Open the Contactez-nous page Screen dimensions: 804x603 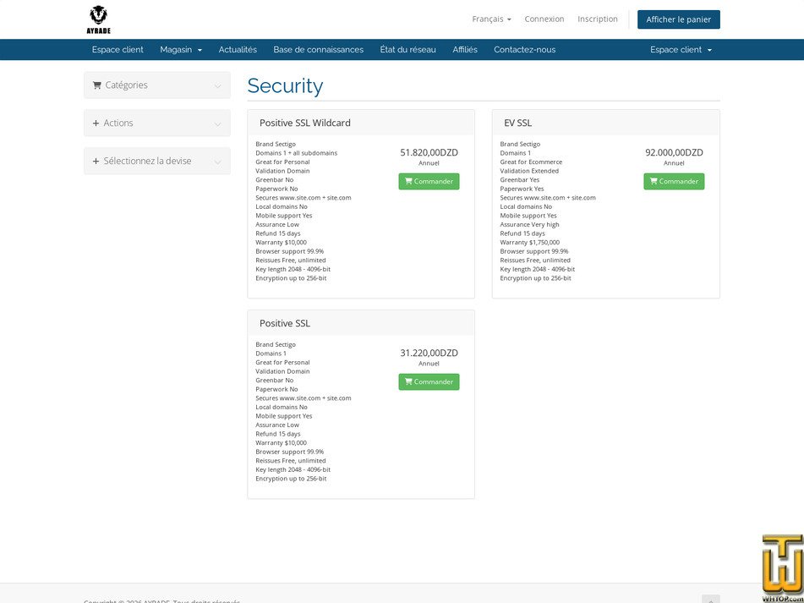524,50
